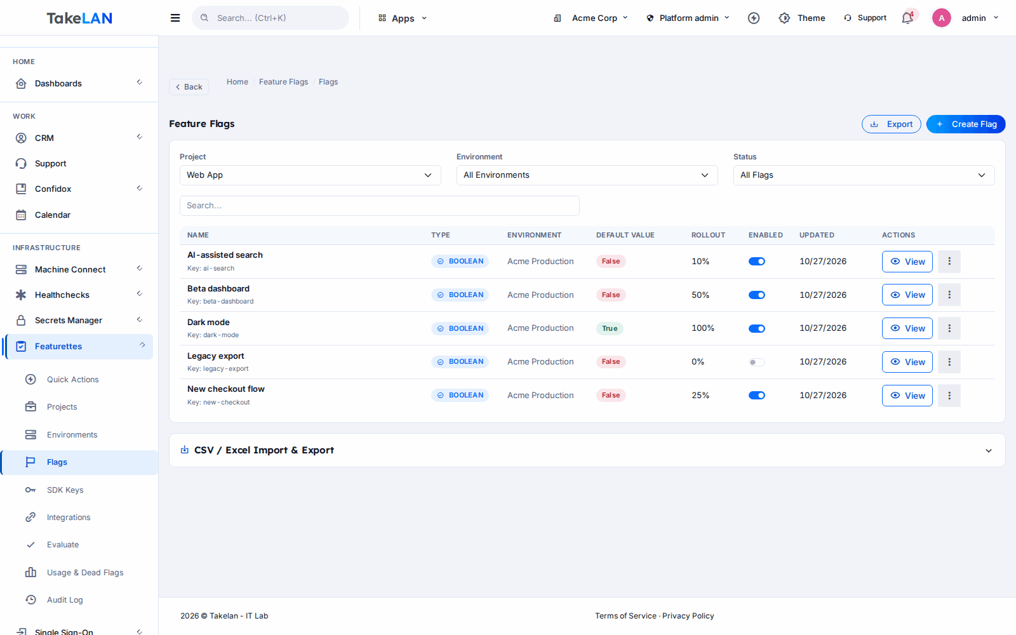Focus the flags Search field above the table
Viewport: 1016px width, 635px height.
coord(380,206)
